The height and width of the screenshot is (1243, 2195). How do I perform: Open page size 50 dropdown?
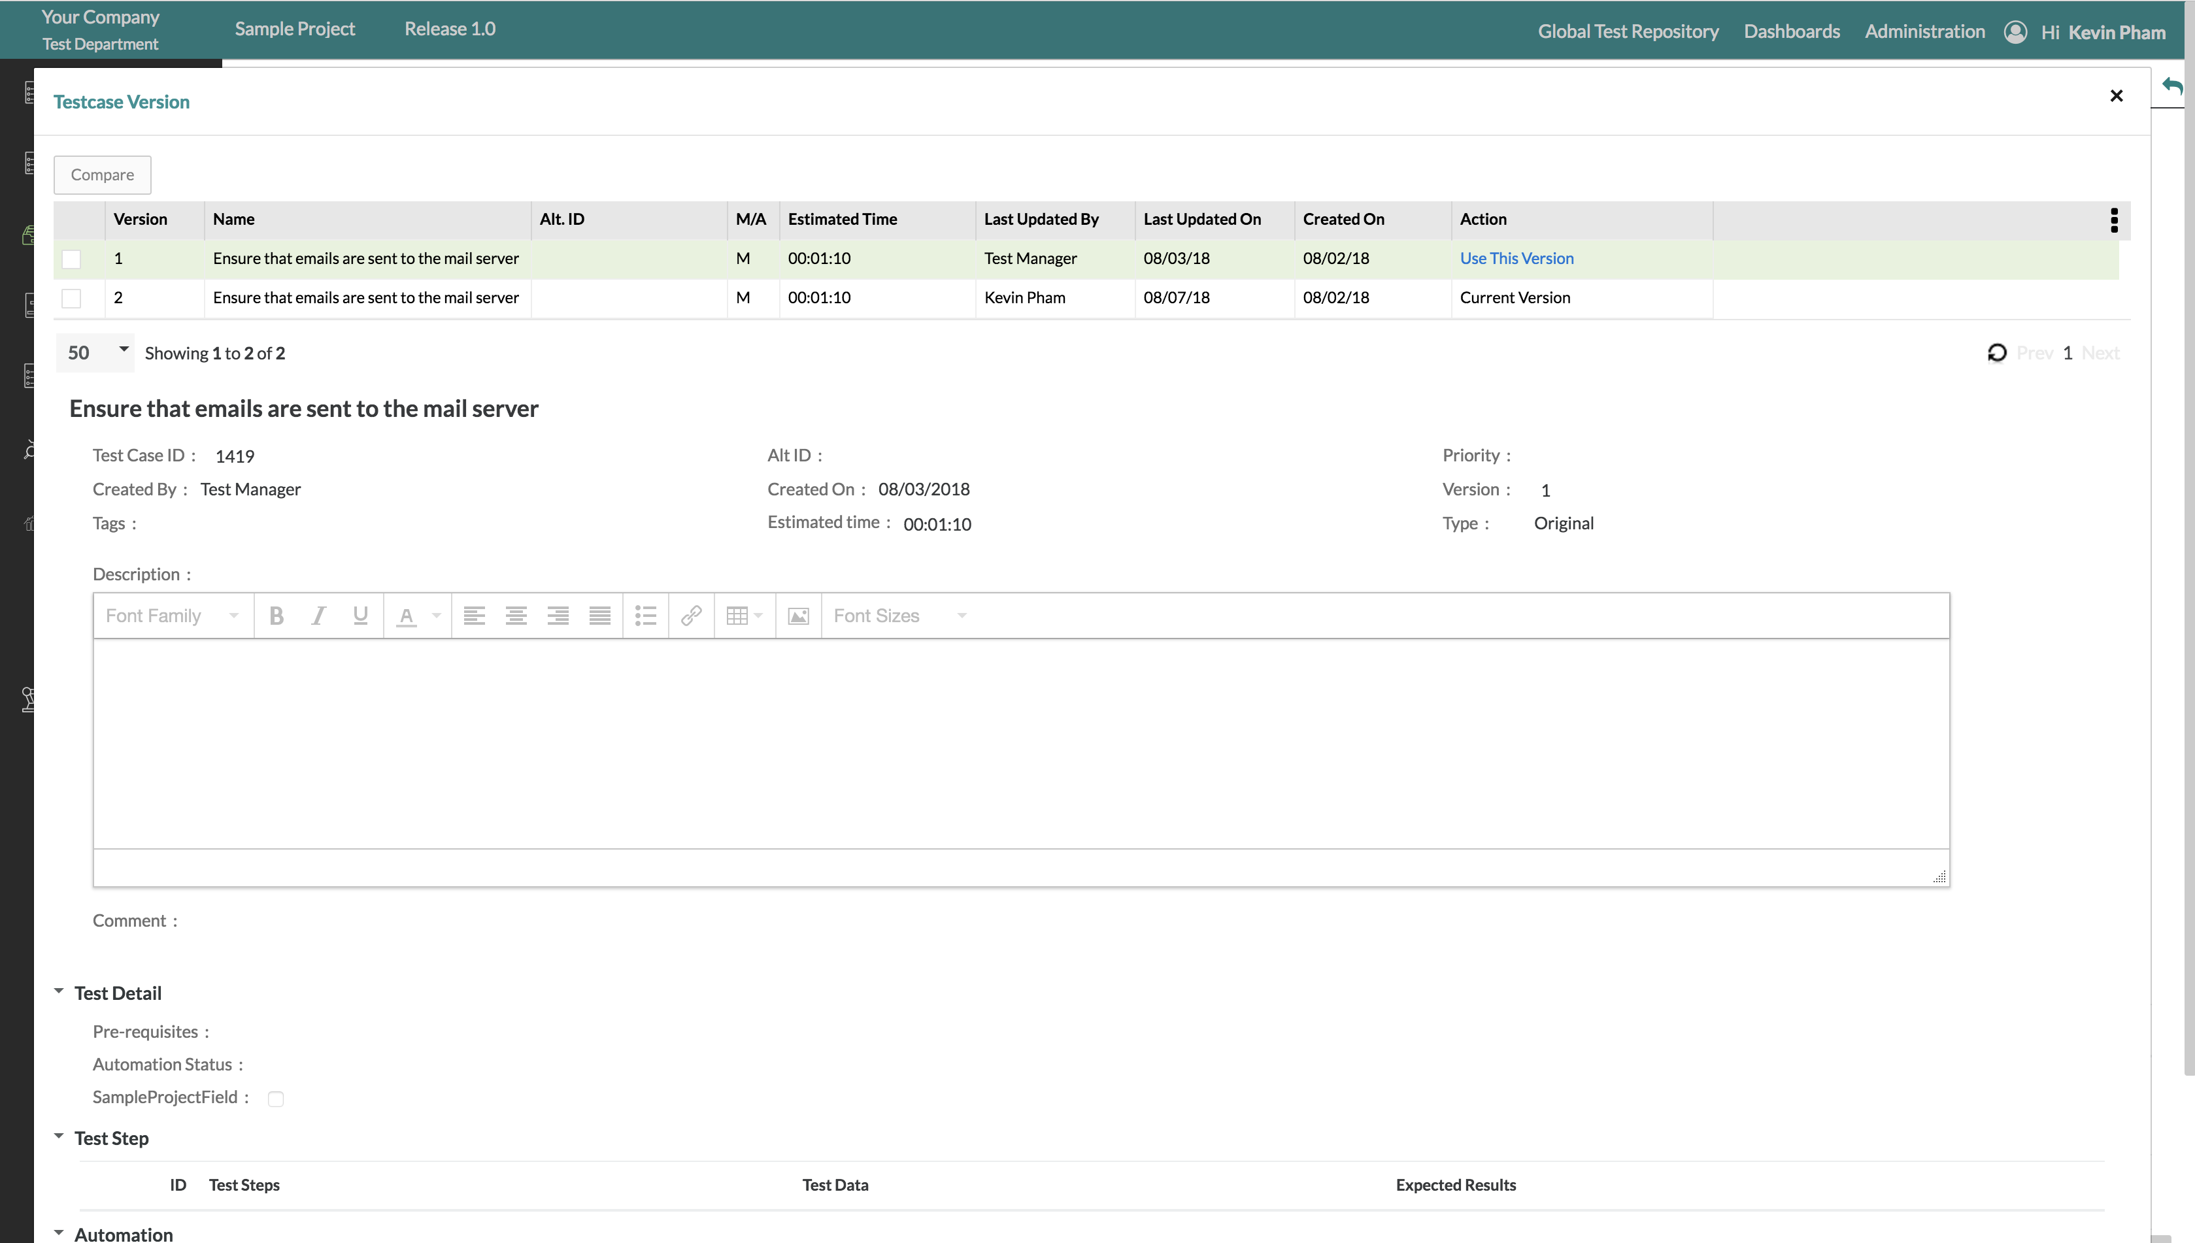[x=95, y=353]
